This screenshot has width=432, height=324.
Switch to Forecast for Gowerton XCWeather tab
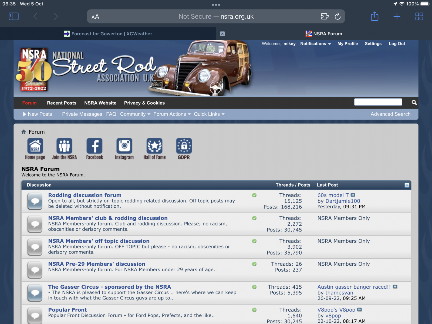pos(108,34)
